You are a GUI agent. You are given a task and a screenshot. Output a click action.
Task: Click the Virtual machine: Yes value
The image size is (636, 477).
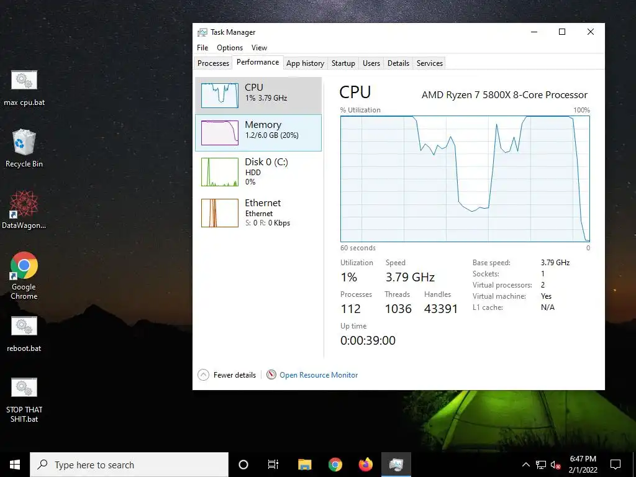(x=546, y=296)
